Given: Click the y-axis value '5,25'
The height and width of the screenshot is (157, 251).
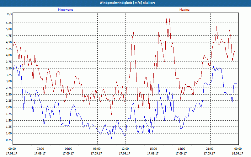Looking at the screenshot, I should pos(9,23).
